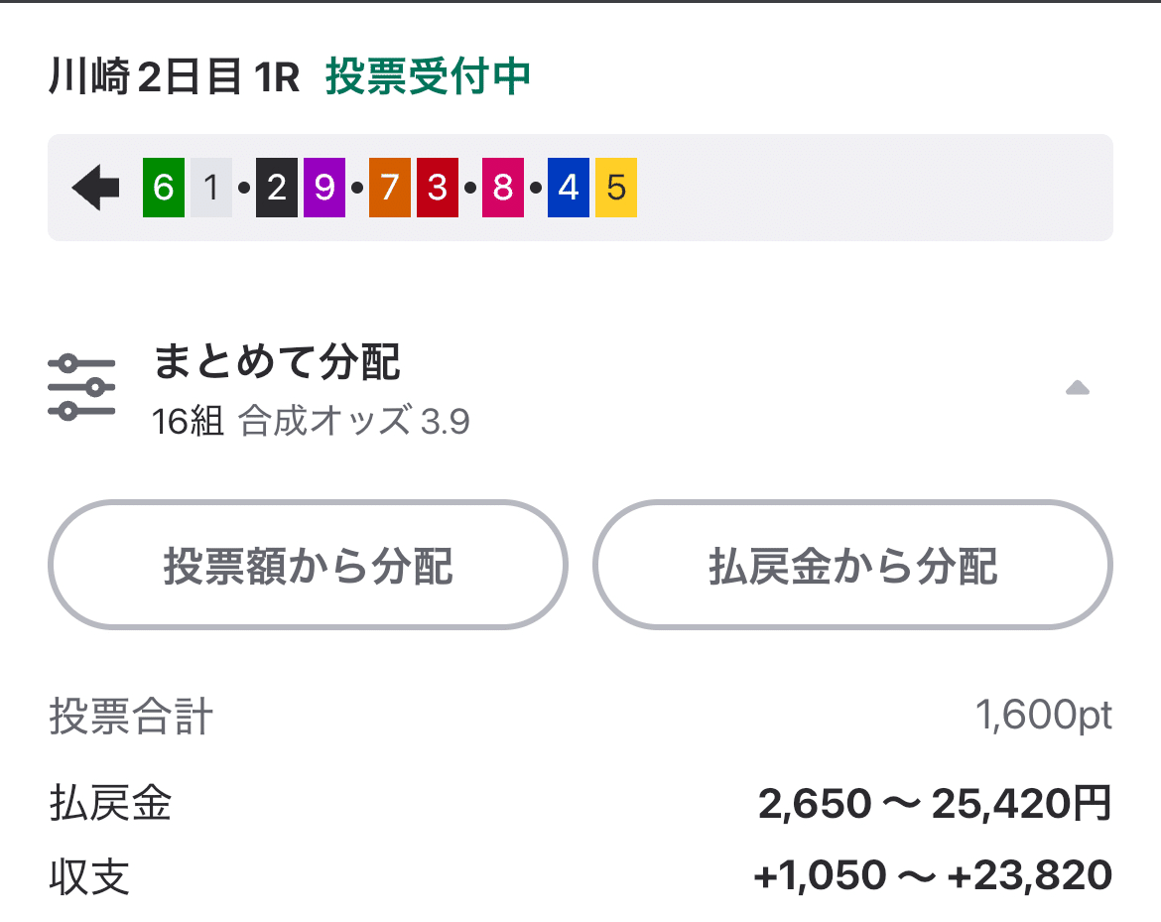1161x922 pixels.
Task: Tap the 払戻金 amount range
Action: point(935,805)
